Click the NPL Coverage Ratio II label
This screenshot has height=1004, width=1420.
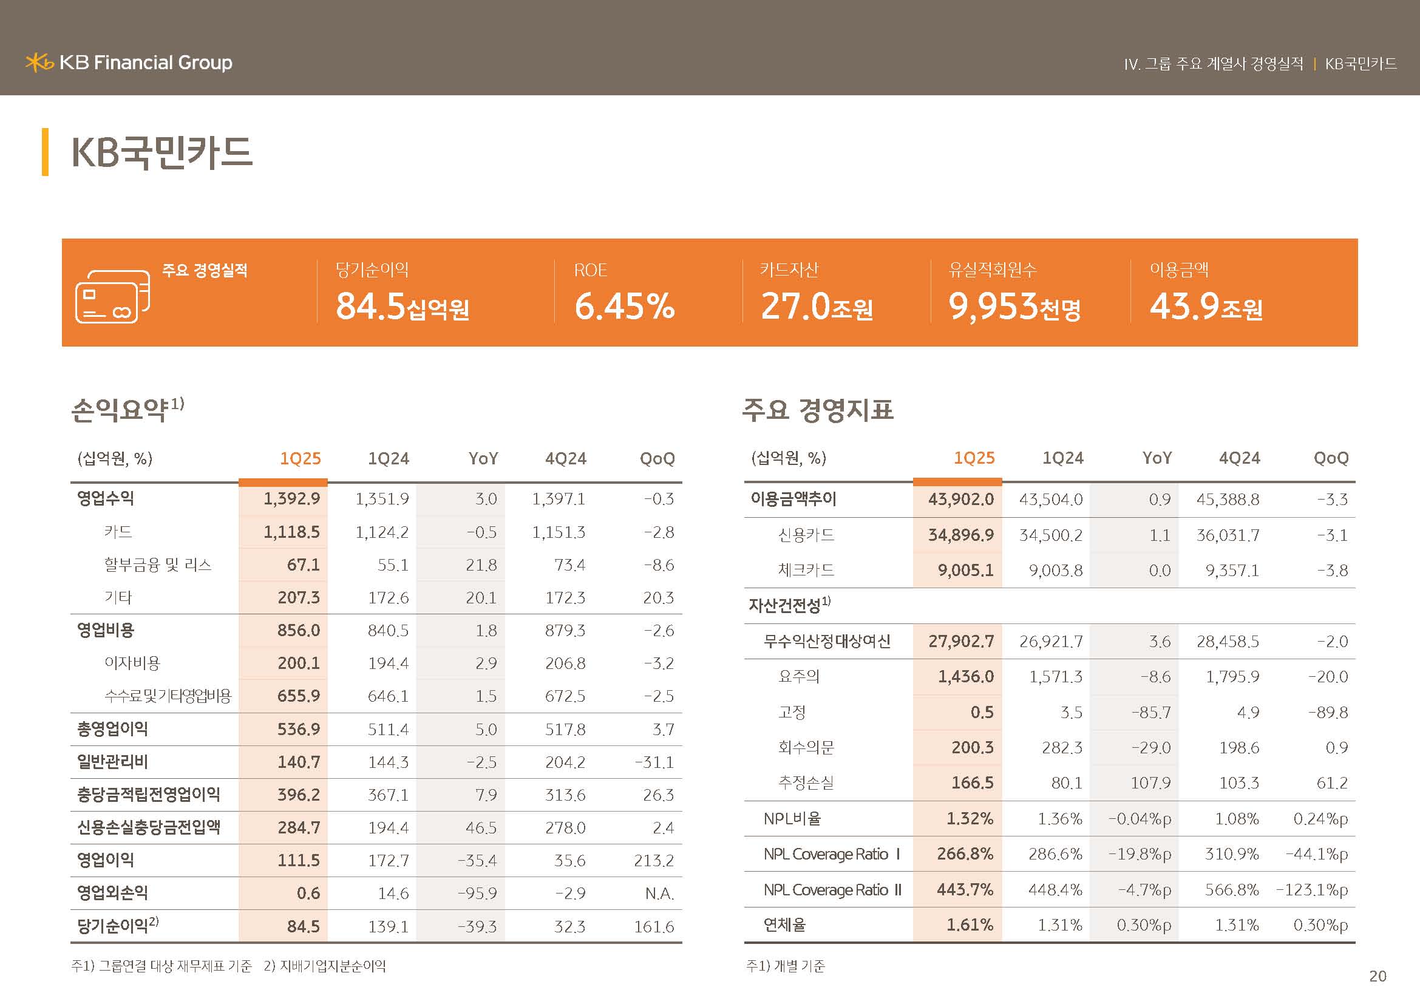(x=832, y=890)
